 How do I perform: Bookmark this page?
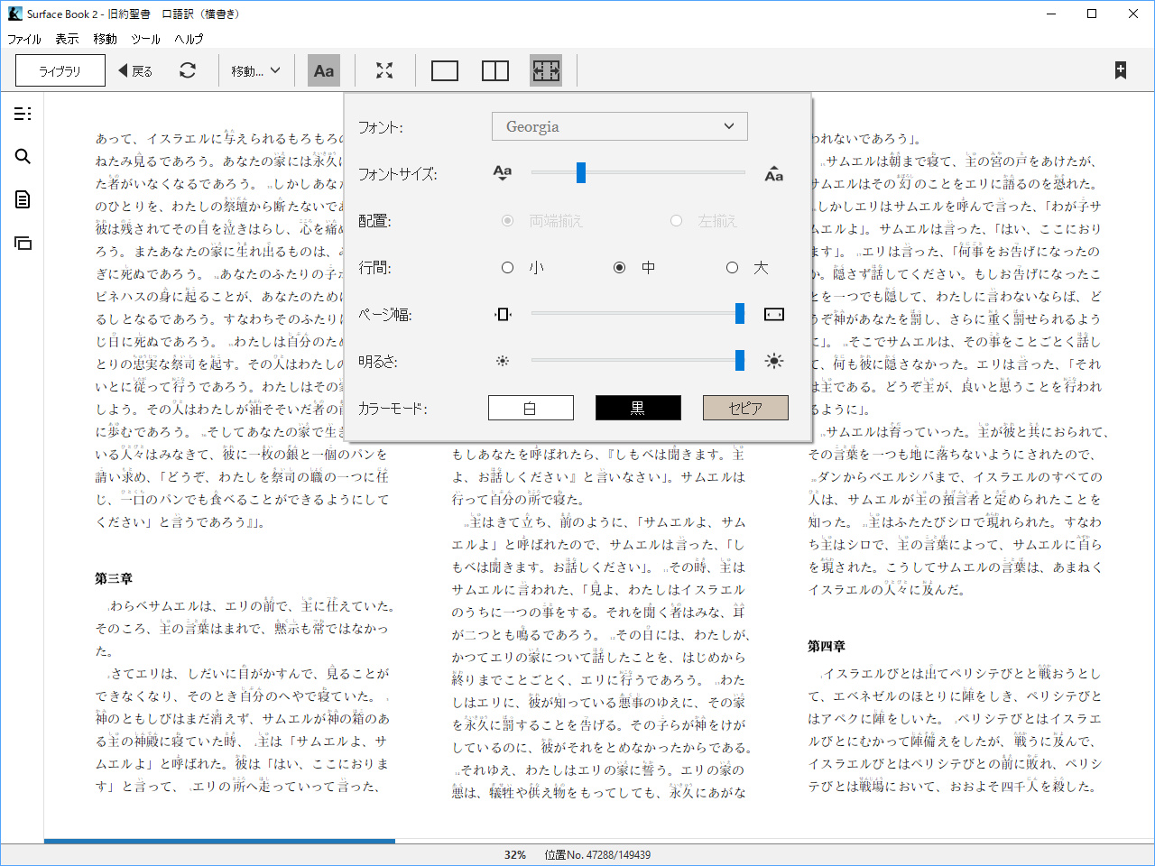[1121, 70]
